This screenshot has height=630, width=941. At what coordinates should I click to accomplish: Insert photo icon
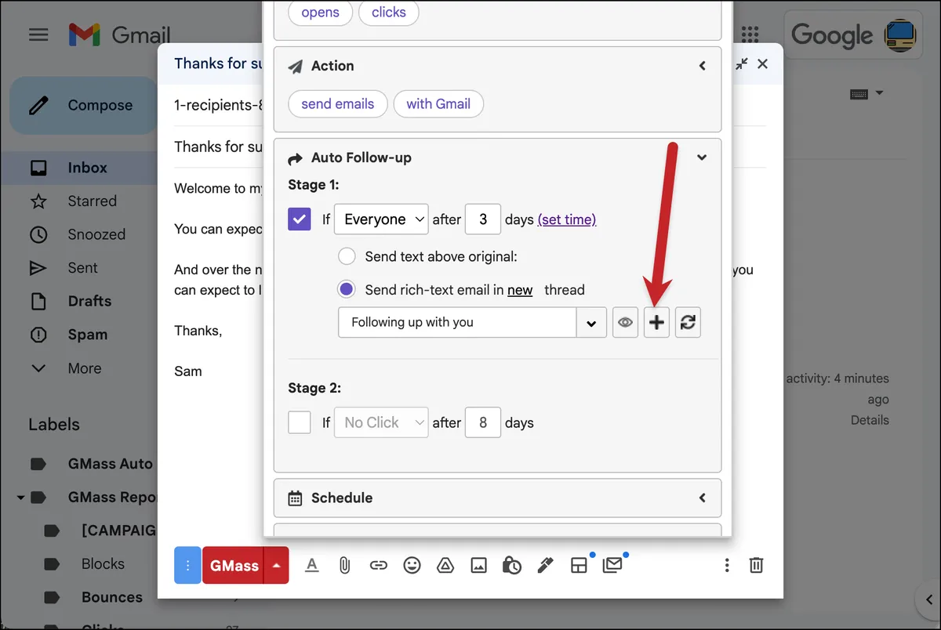tap(478, 565)
